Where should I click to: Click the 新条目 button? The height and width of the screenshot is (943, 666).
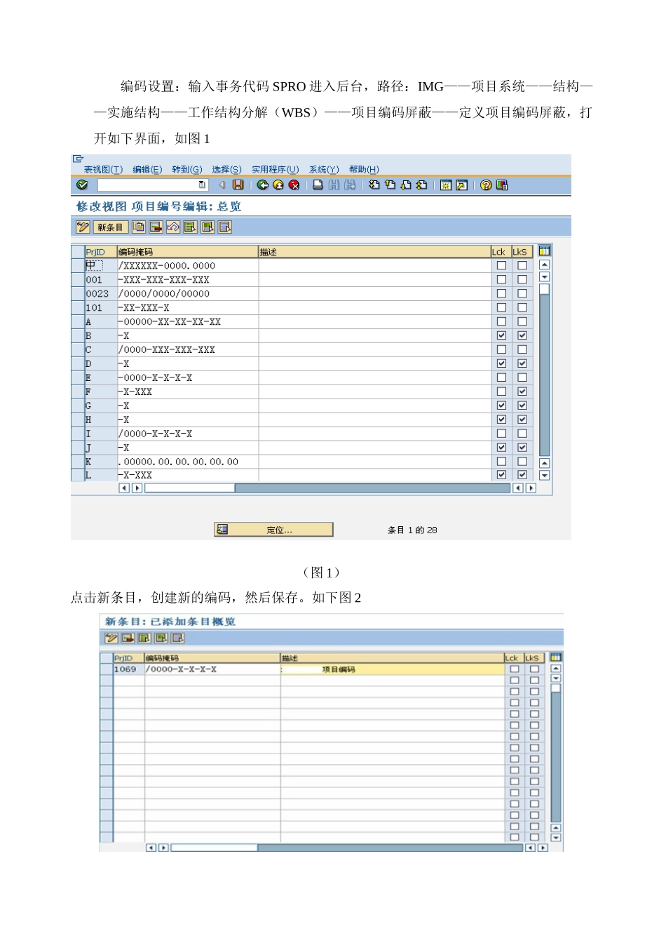point(110,227)
